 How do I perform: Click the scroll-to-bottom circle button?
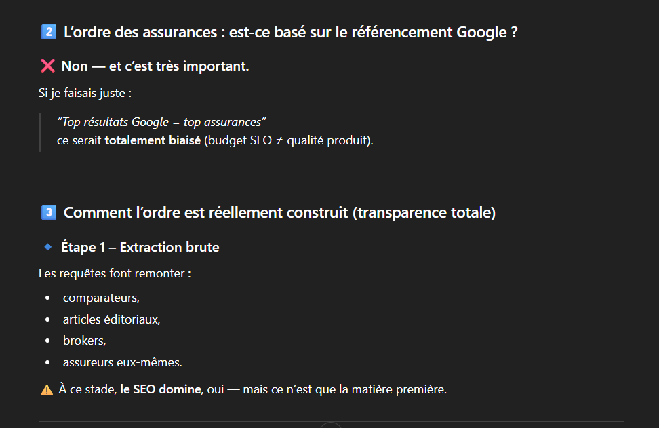[330, 426]
